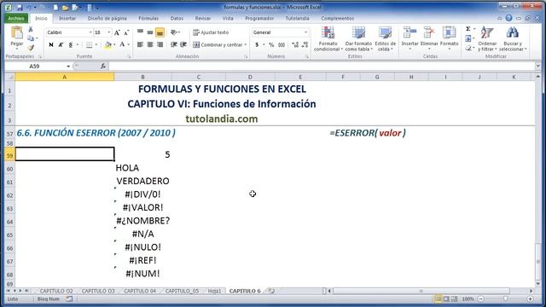546x307 pixels.
Task: Toggle italic (K) formatting
Action: point(61,44)
